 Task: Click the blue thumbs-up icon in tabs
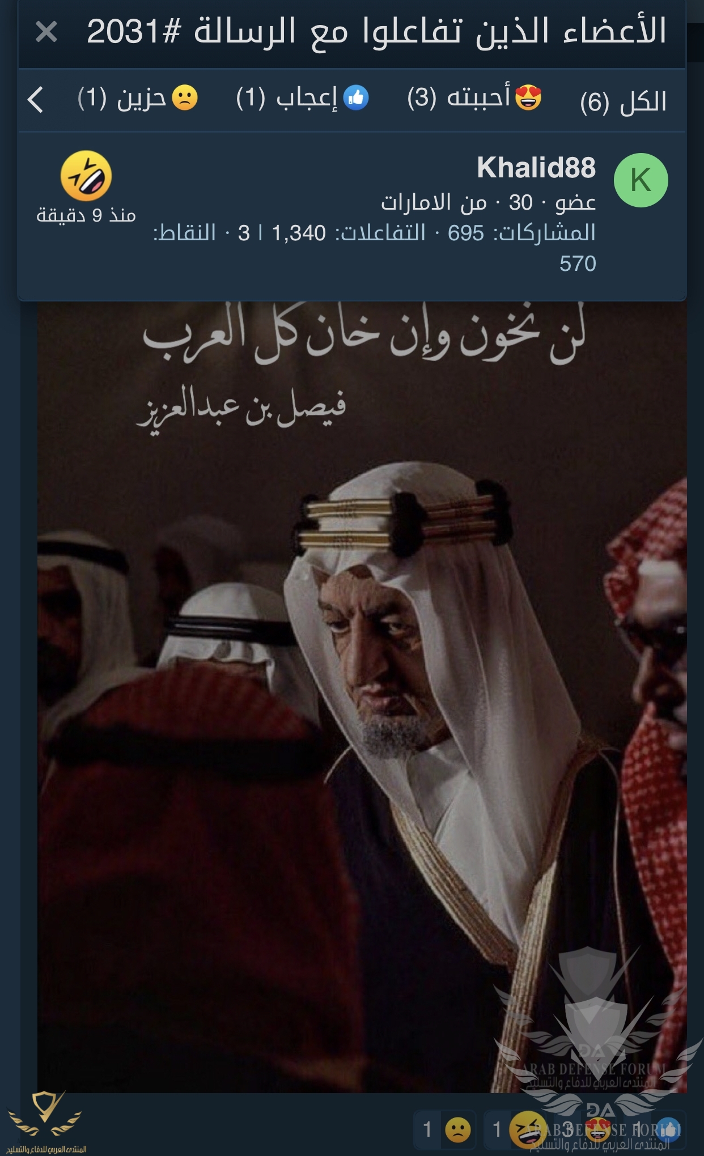point(356,98)
